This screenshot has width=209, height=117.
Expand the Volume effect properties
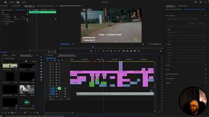point(2,14)
